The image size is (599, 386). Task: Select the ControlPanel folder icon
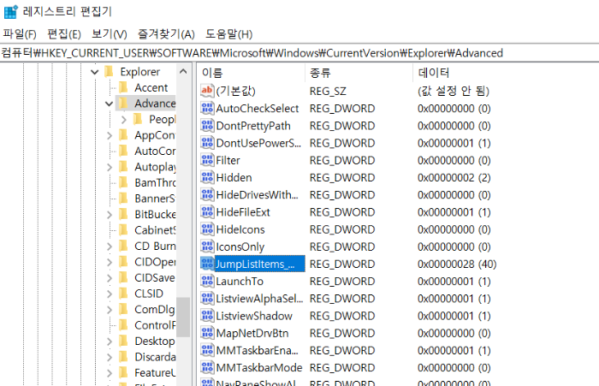coord(123,325)
